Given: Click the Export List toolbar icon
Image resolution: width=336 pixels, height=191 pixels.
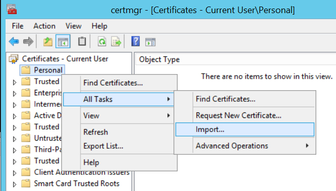Looking at the screenshot, I should coord(116,41).
